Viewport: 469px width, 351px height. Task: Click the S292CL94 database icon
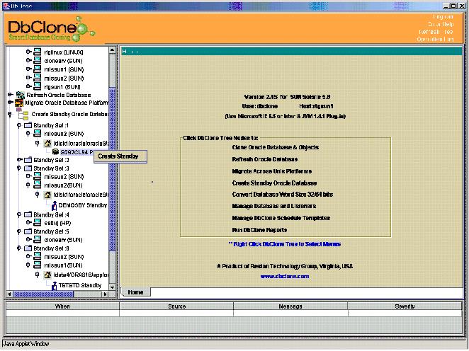pyautogui.click(x=55, y=151)
